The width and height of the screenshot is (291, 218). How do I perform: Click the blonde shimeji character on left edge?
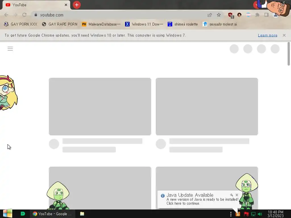8,93
